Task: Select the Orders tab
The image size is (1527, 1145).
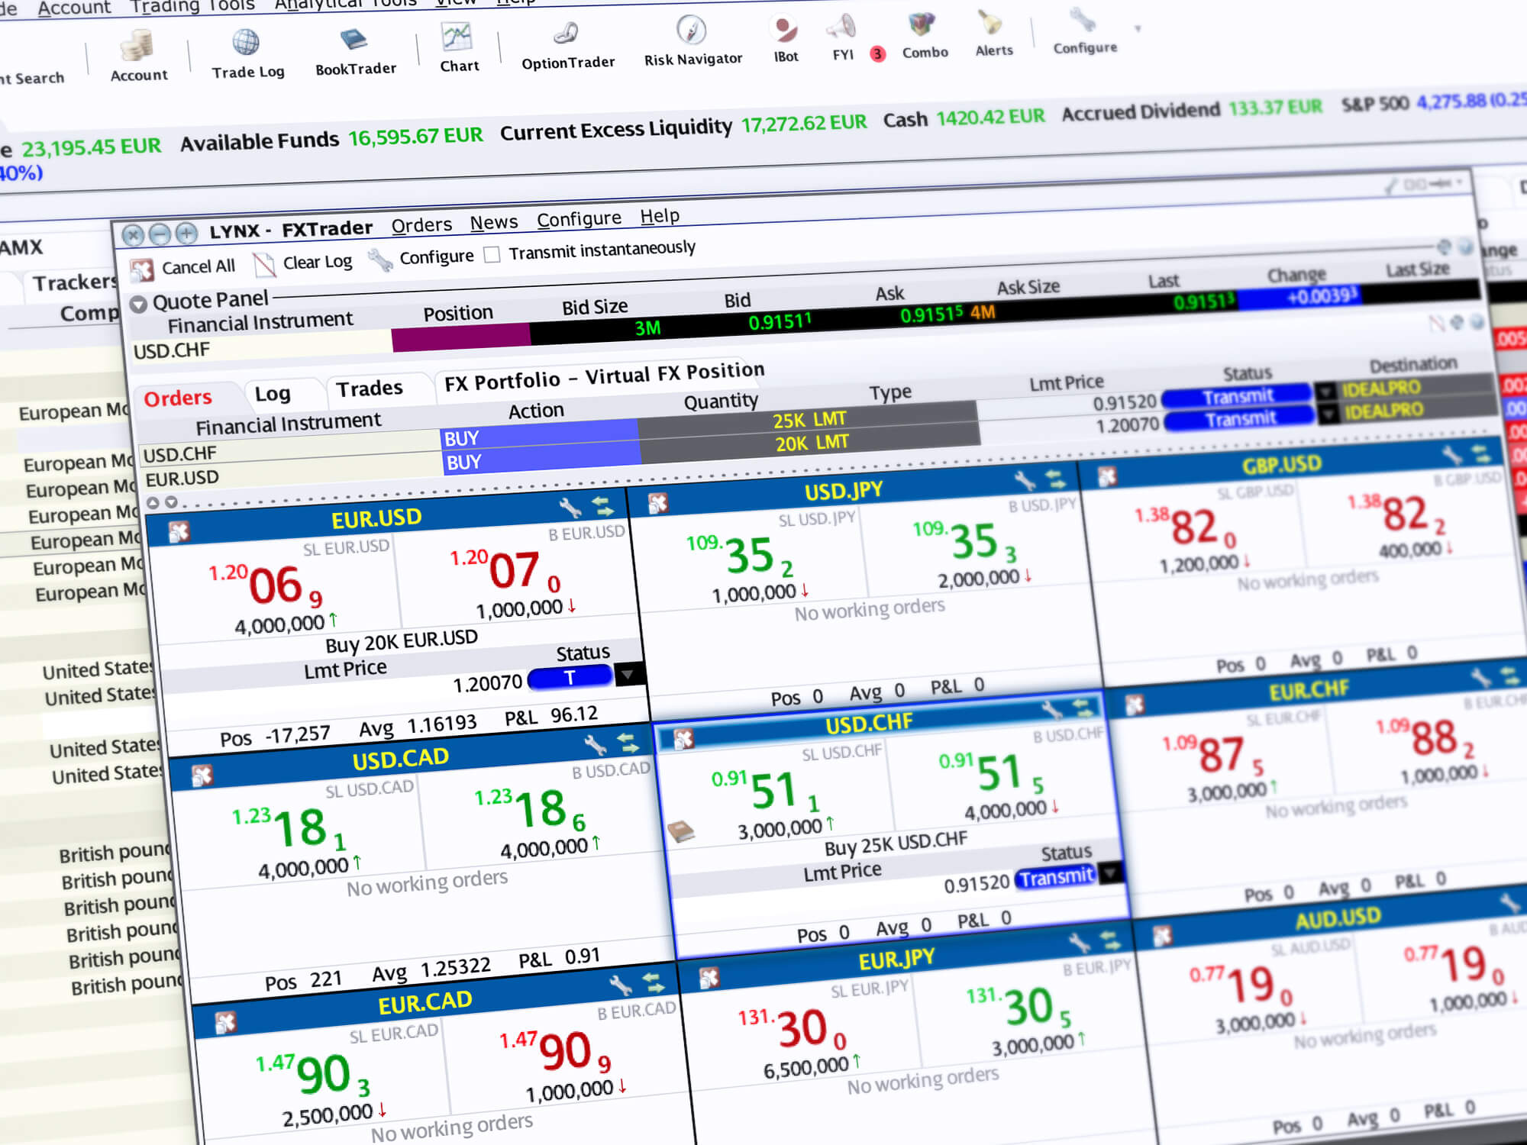Action: (x=178, y=398)
